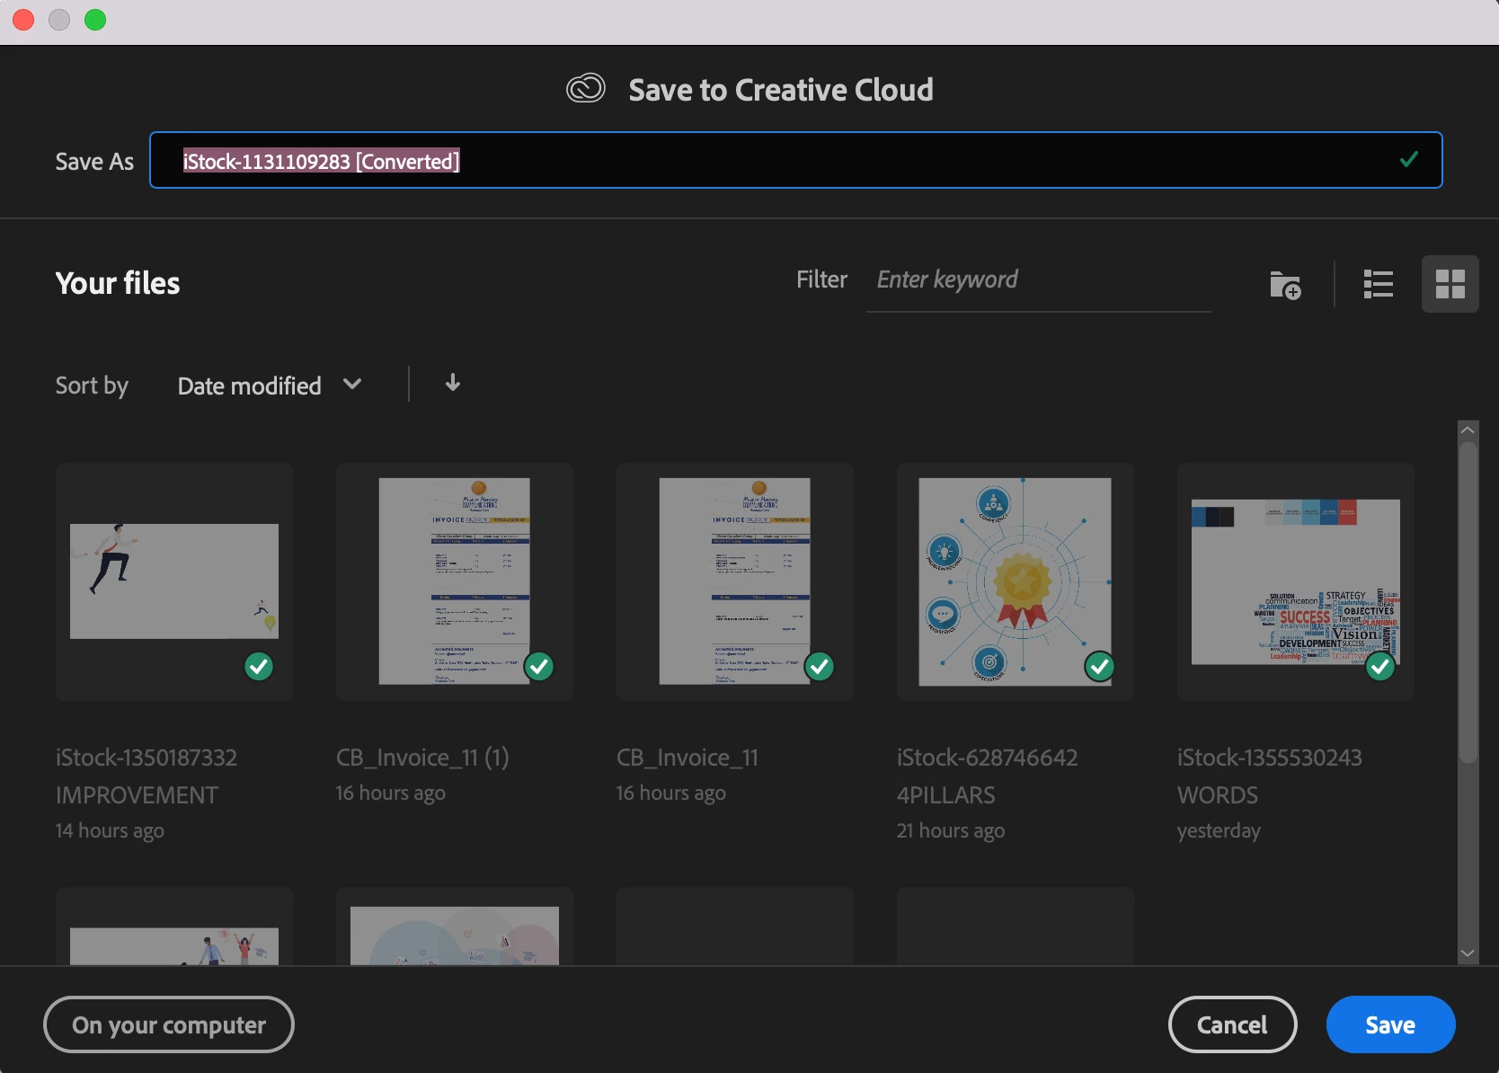The image size is (1499, 1073).
Task: Select iStock-628746642 4PILLARS thumbnail
Action: [1016, 581]
